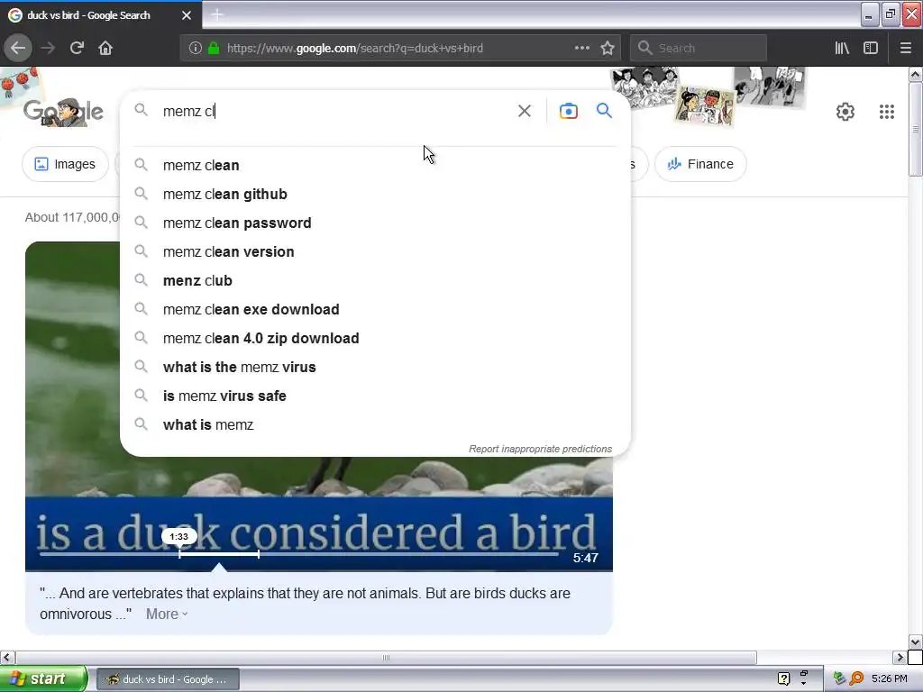
Task: Select suggestion 'memz clean'
Action: coord(375,166)
